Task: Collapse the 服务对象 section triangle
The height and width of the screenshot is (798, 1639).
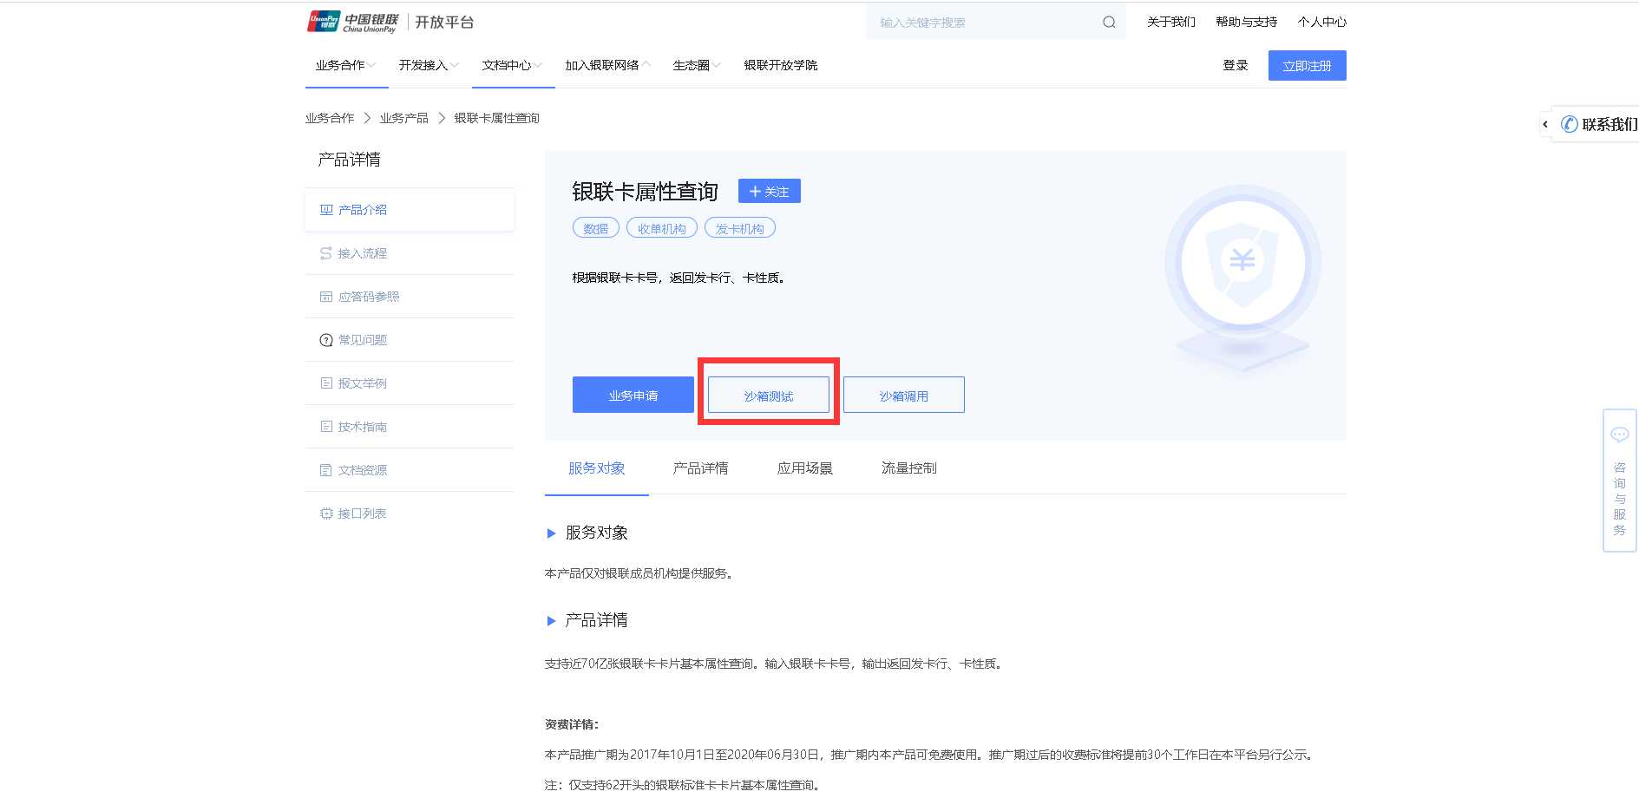Action: pyautogui.click(x=551, y=533)
